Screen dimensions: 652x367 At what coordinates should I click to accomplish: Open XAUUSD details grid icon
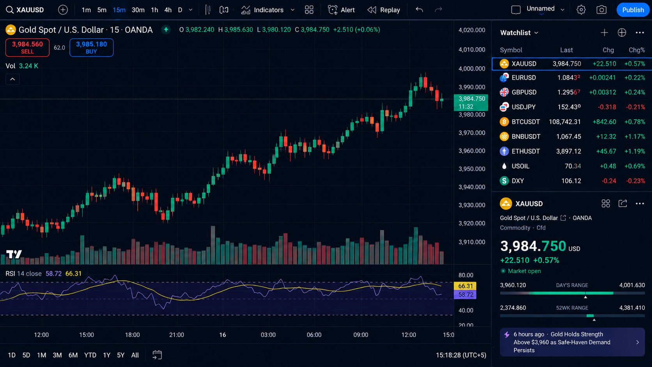coord(606,204)
